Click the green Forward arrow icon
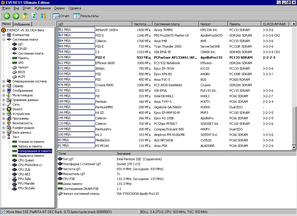 (x=16, y=16)
